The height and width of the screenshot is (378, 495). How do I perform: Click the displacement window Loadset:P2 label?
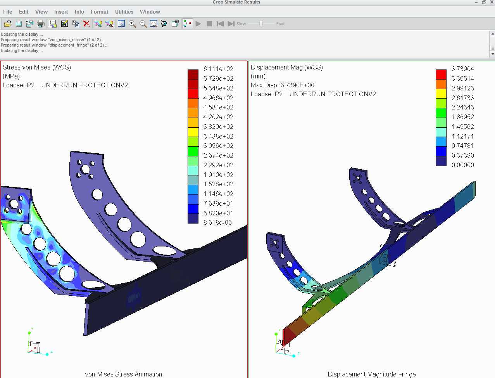[x=313, y=94]
